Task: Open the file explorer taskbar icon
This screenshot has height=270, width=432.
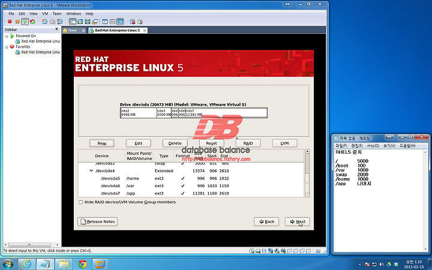Action: pos(64,264)
